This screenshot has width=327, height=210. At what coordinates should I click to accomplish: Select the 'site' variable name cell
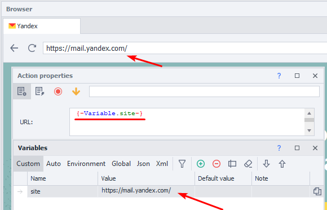63,191
